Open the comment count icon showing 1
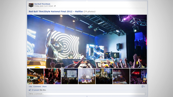Screen dimensions: 173x97 (143, 86)
